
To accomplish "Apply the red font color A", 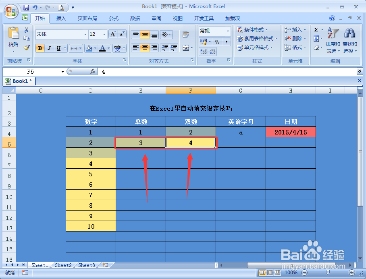I will coord(102,48).
